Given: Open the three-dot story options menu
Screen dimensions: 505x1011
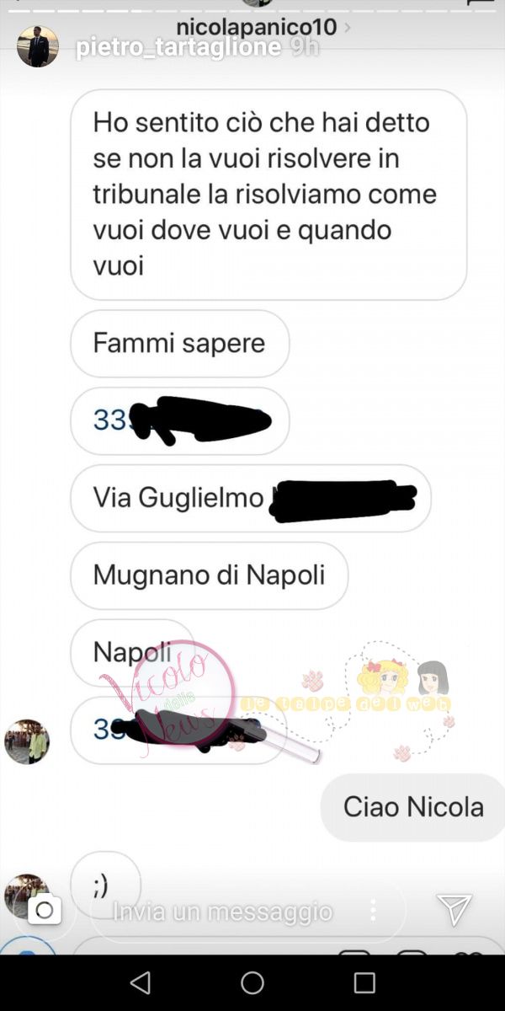Looking at the screenshot, I should coord(373,910).
